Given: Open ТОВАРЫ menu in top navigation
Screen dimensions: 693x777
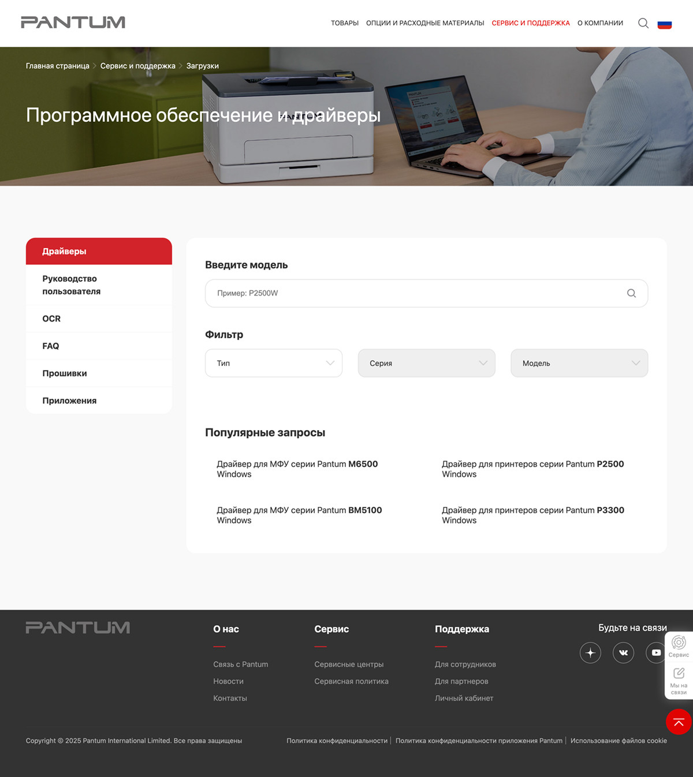Looking at the screenshot, I should pos(345,23).
